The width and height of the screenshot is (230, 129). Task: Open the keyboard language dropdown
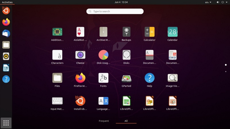pos(208,2)
